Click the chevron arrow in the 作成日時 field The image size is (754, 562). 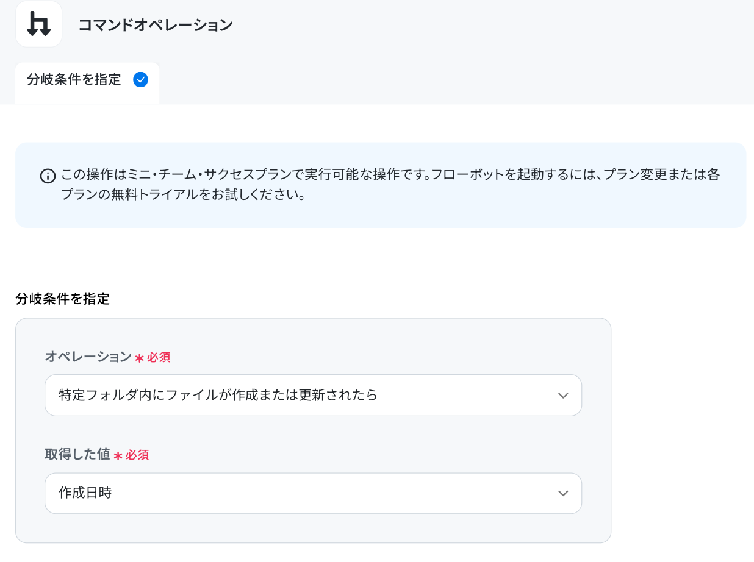coord(563,493)
